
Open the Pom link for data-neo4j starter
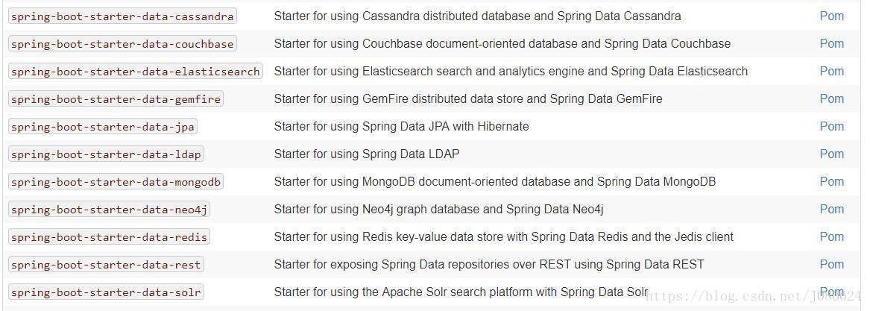(832, 210)
